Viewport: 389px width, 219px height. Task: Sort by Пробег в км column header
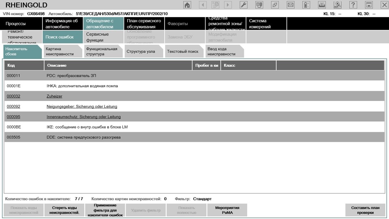[x=206, y=65]
